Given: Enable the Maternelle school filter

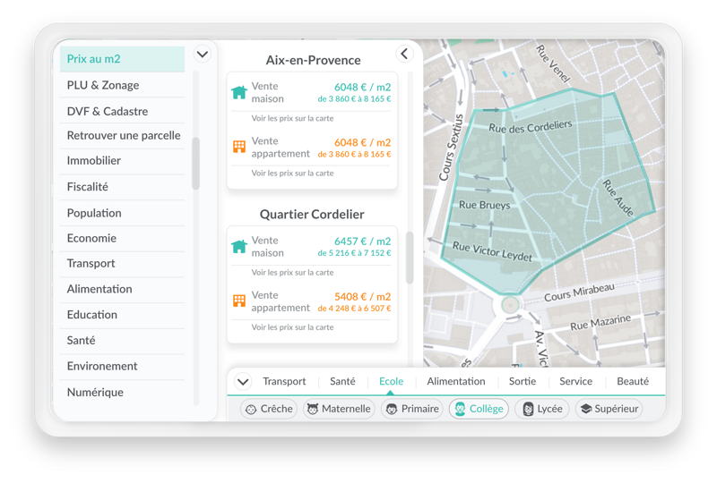Looking at the screenshot, I should click(x=339, y=409).
